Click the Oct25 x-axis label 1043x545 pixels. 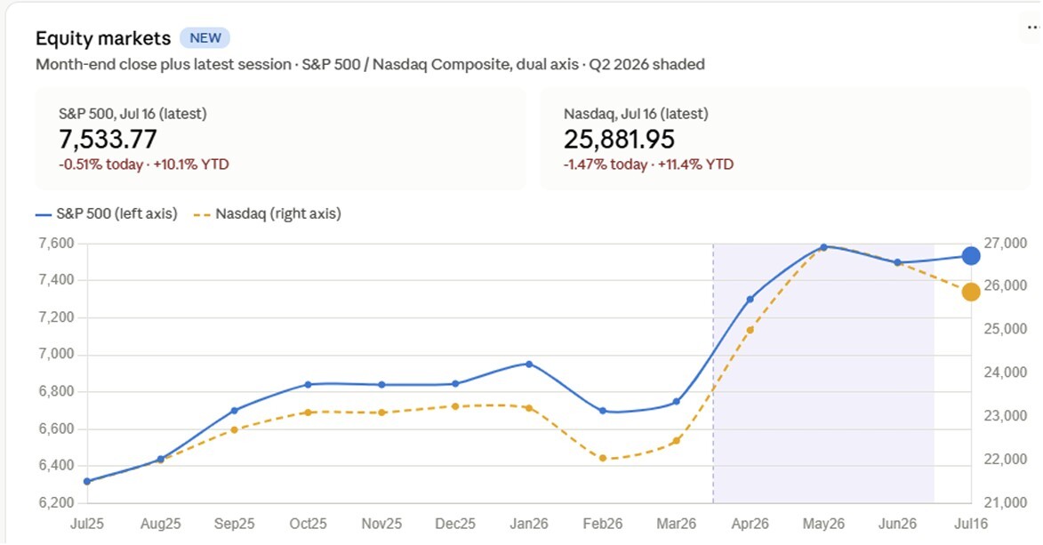coord(308,524)
